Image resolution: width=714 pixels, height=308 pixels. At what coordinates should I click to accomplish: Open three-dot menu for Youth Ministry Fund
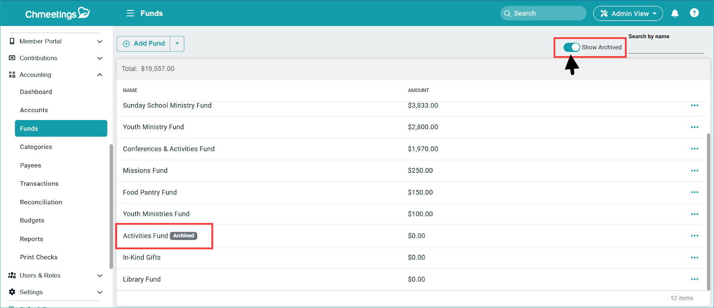click(694, 127)
